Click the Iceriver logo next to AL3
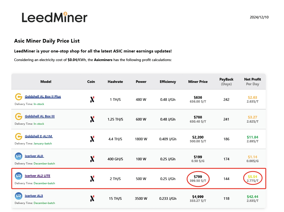The image size is (284, 212). click(18, 196)
